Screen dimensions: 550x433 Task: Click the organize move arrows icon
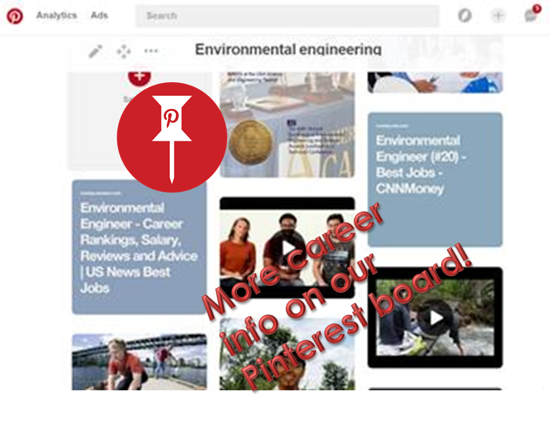123,52
